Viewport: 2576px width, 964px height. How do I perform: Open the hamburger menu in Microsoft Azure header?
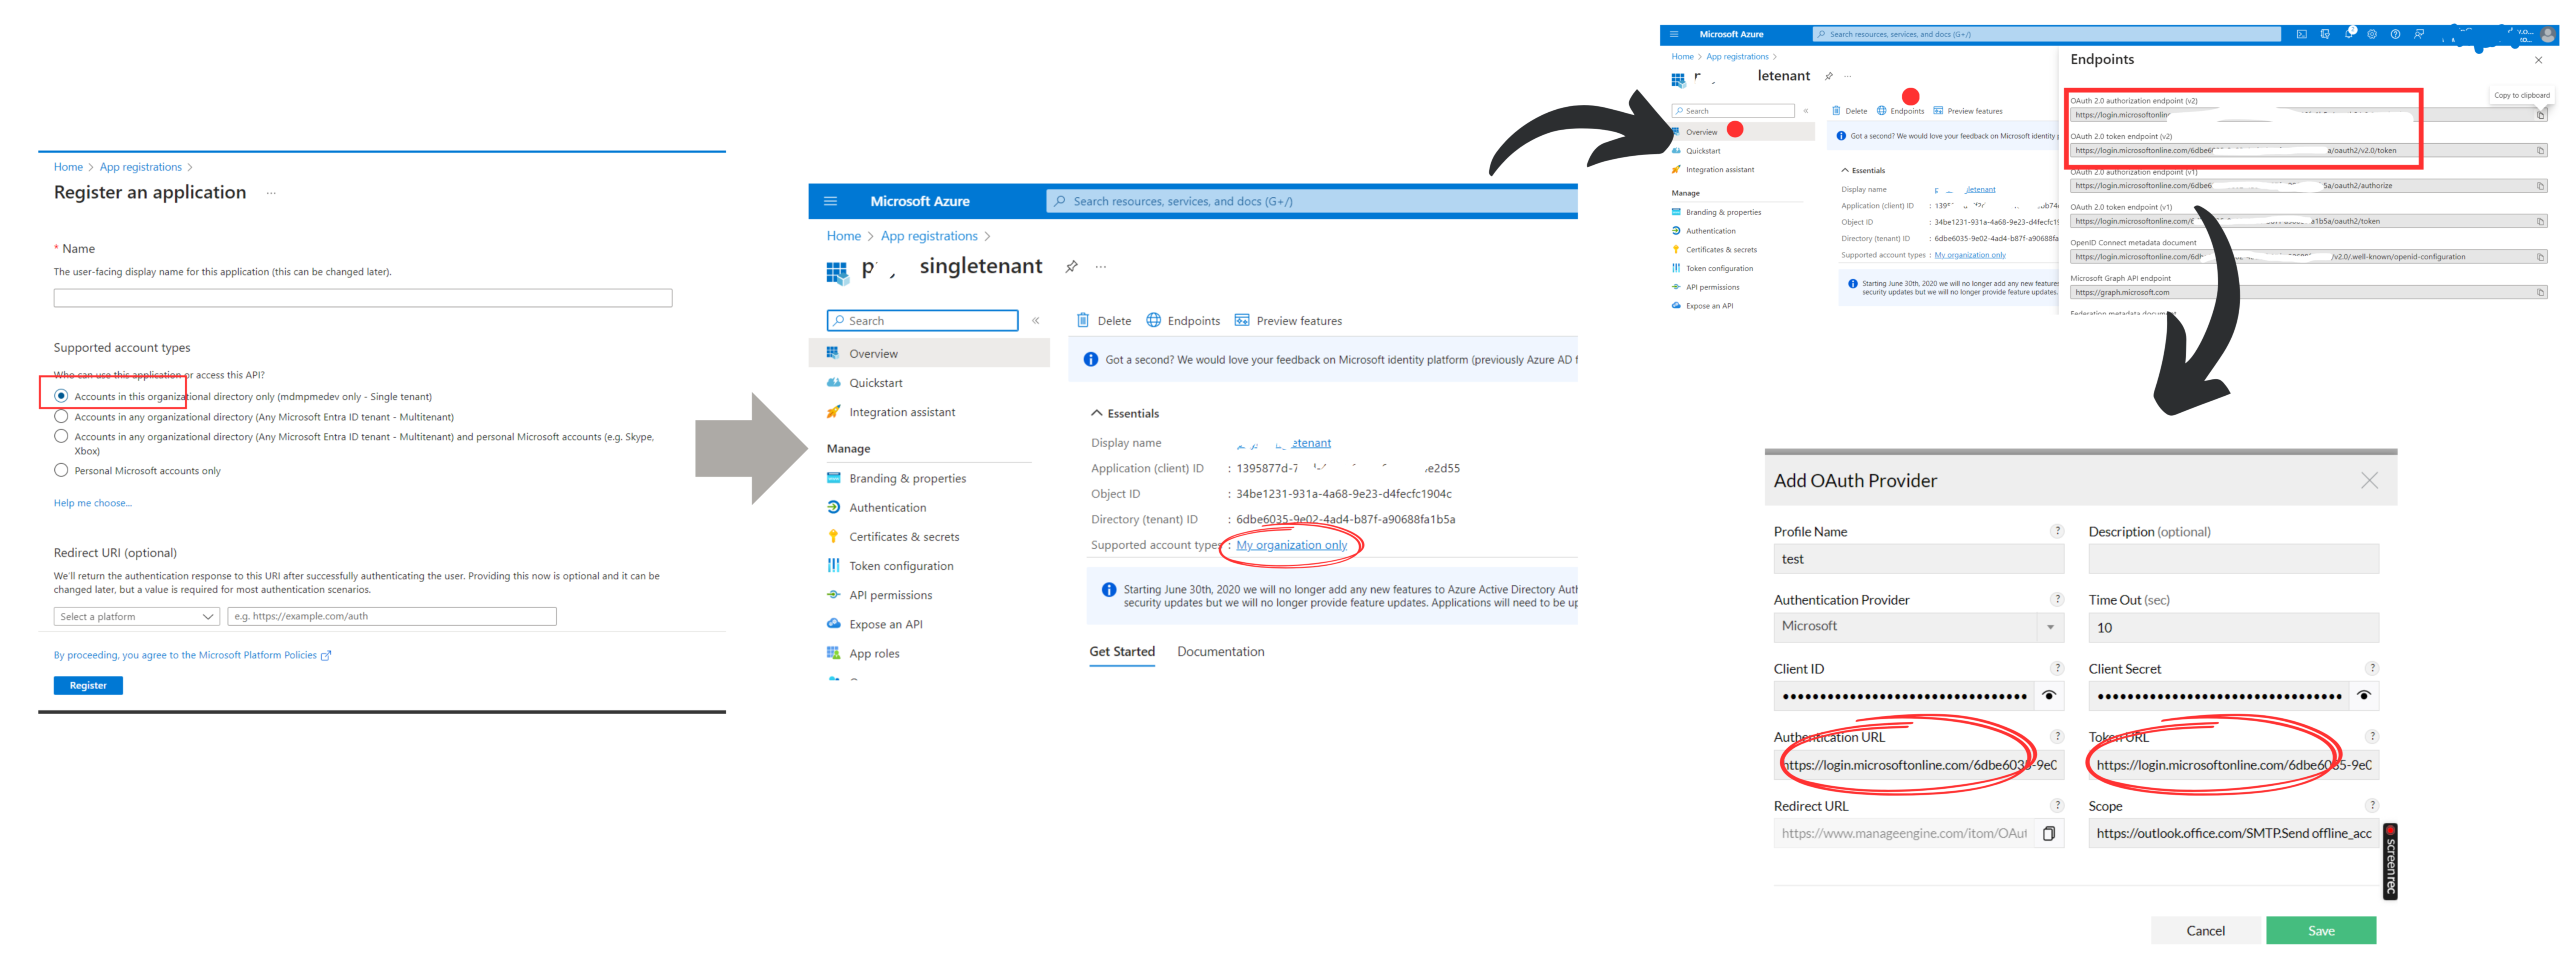[x=830, y=201]
